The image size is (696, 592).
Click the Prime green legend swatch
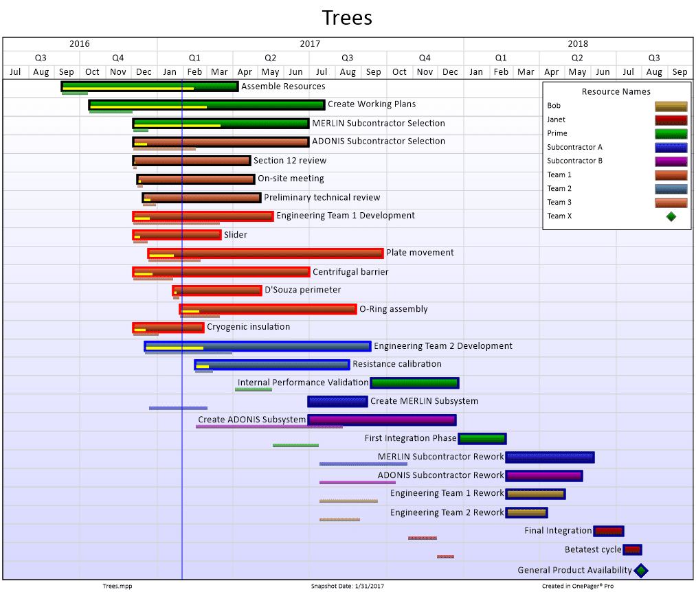(671, 134)
